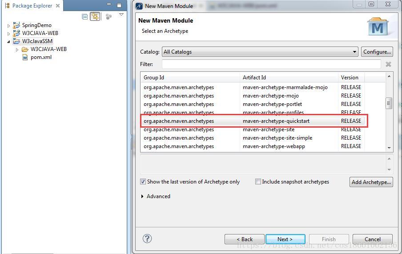The height and width of the screenshot is (254, 402).
Task: Click the Next > button
Action: (285, 239)
